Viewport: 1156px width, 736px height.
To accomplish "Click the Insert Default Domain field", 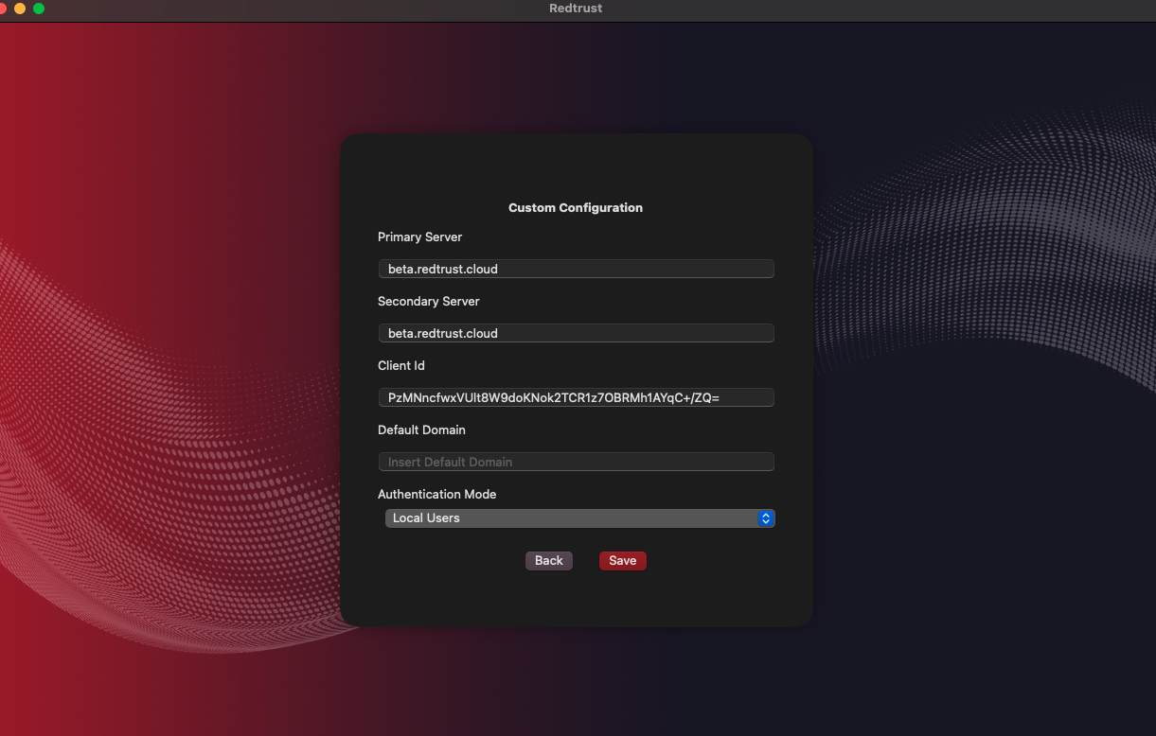I will point(576,462).
